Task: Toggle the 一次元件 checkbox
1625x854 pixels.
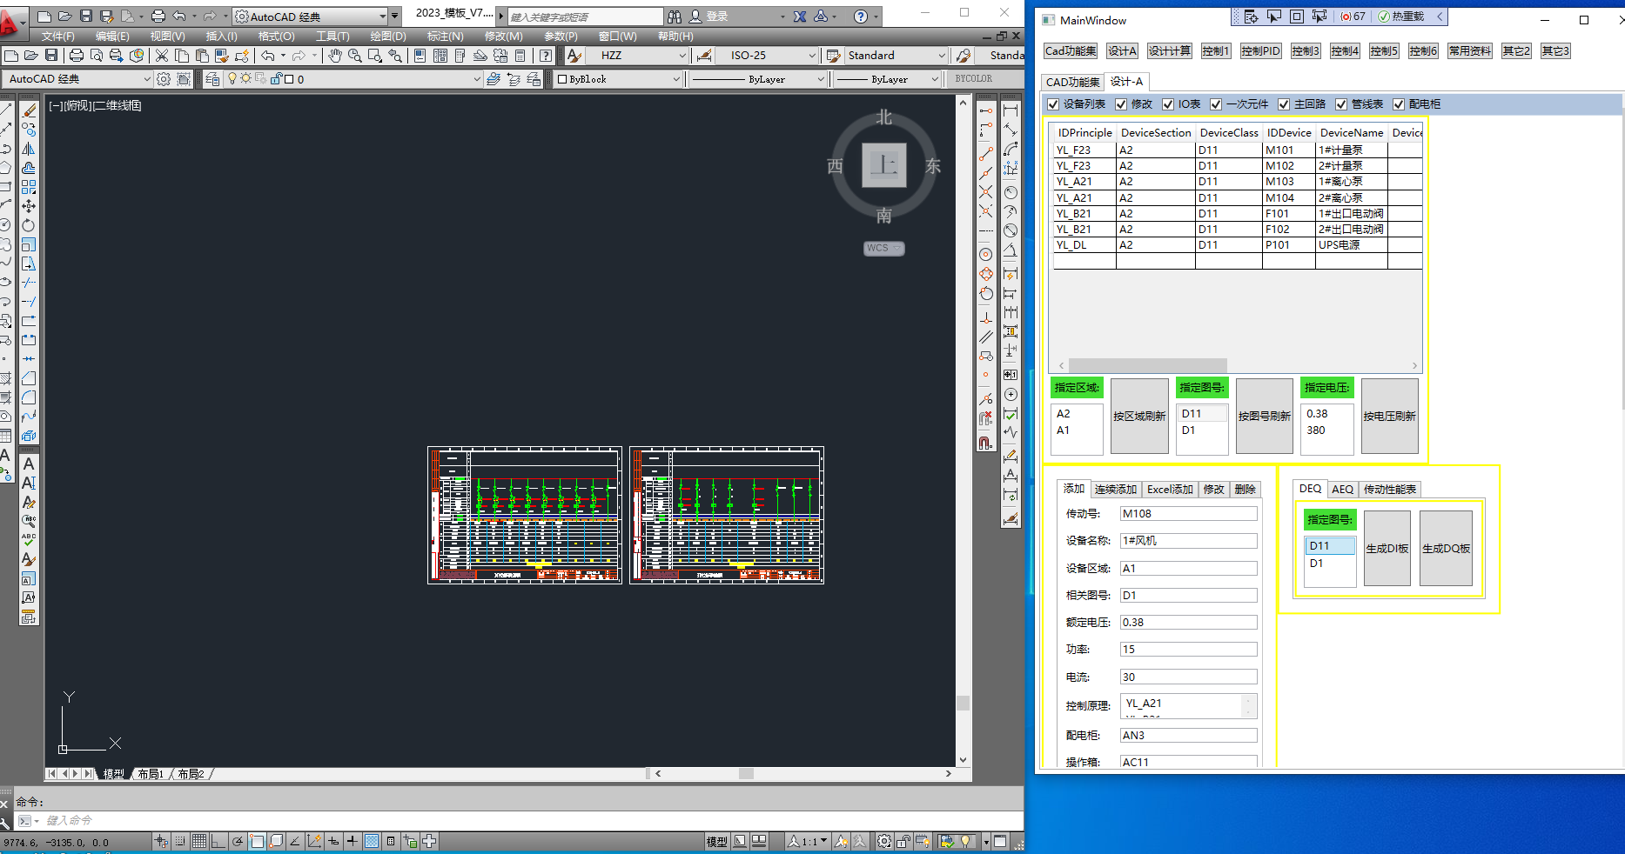Action: coord(1216,104)
